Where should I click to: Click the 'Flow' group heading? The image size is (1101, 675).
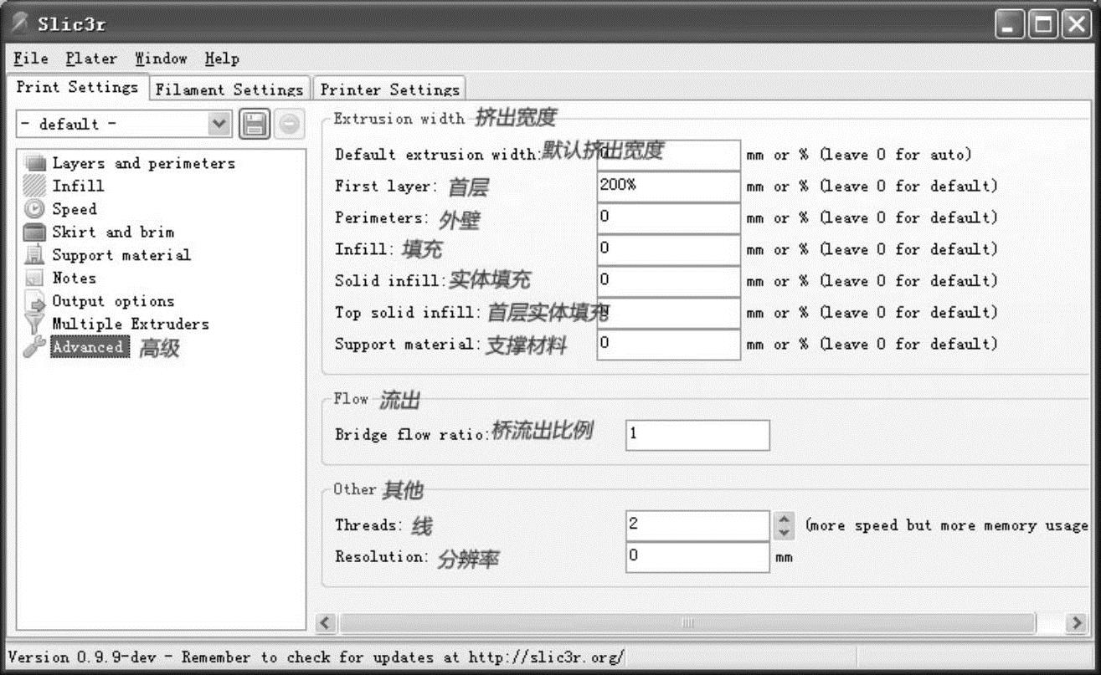[x=351, y=399]
